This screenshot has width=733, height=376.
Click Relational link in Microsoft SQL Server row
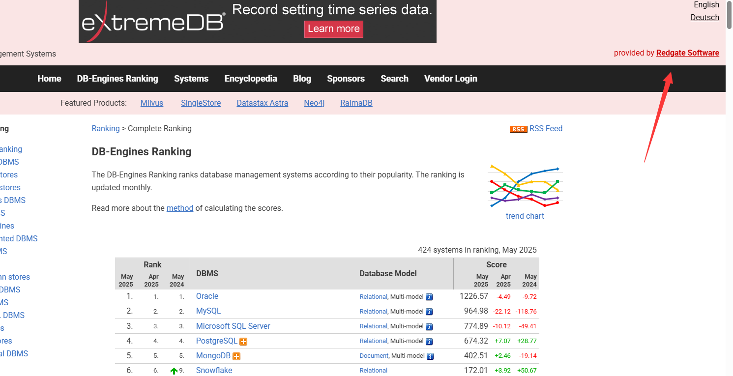pos(374,326)
